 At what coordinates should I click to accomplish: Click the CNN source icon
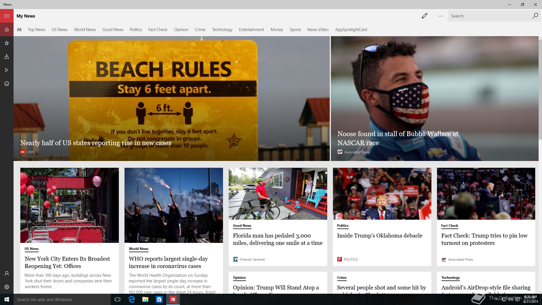23,152
